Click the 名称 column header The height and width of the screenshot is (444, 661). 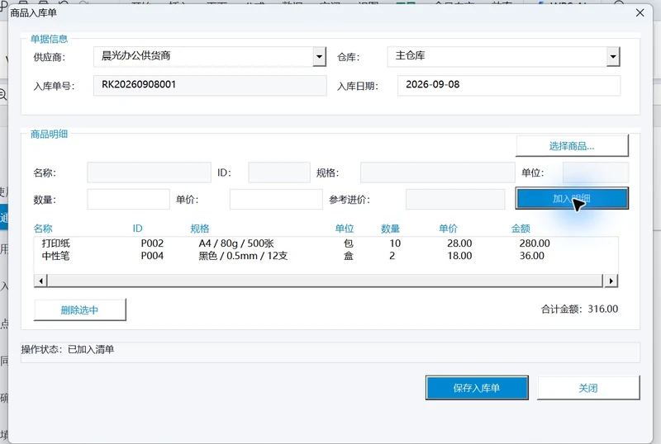(43, 229)
